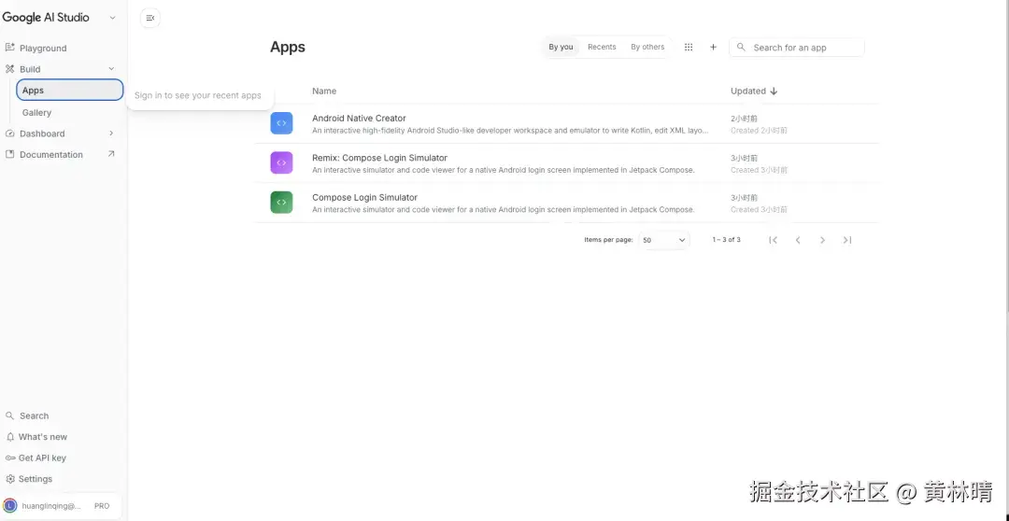Screen dimensions: 1009x521
Task: Go to the last page
Action: 846,240
